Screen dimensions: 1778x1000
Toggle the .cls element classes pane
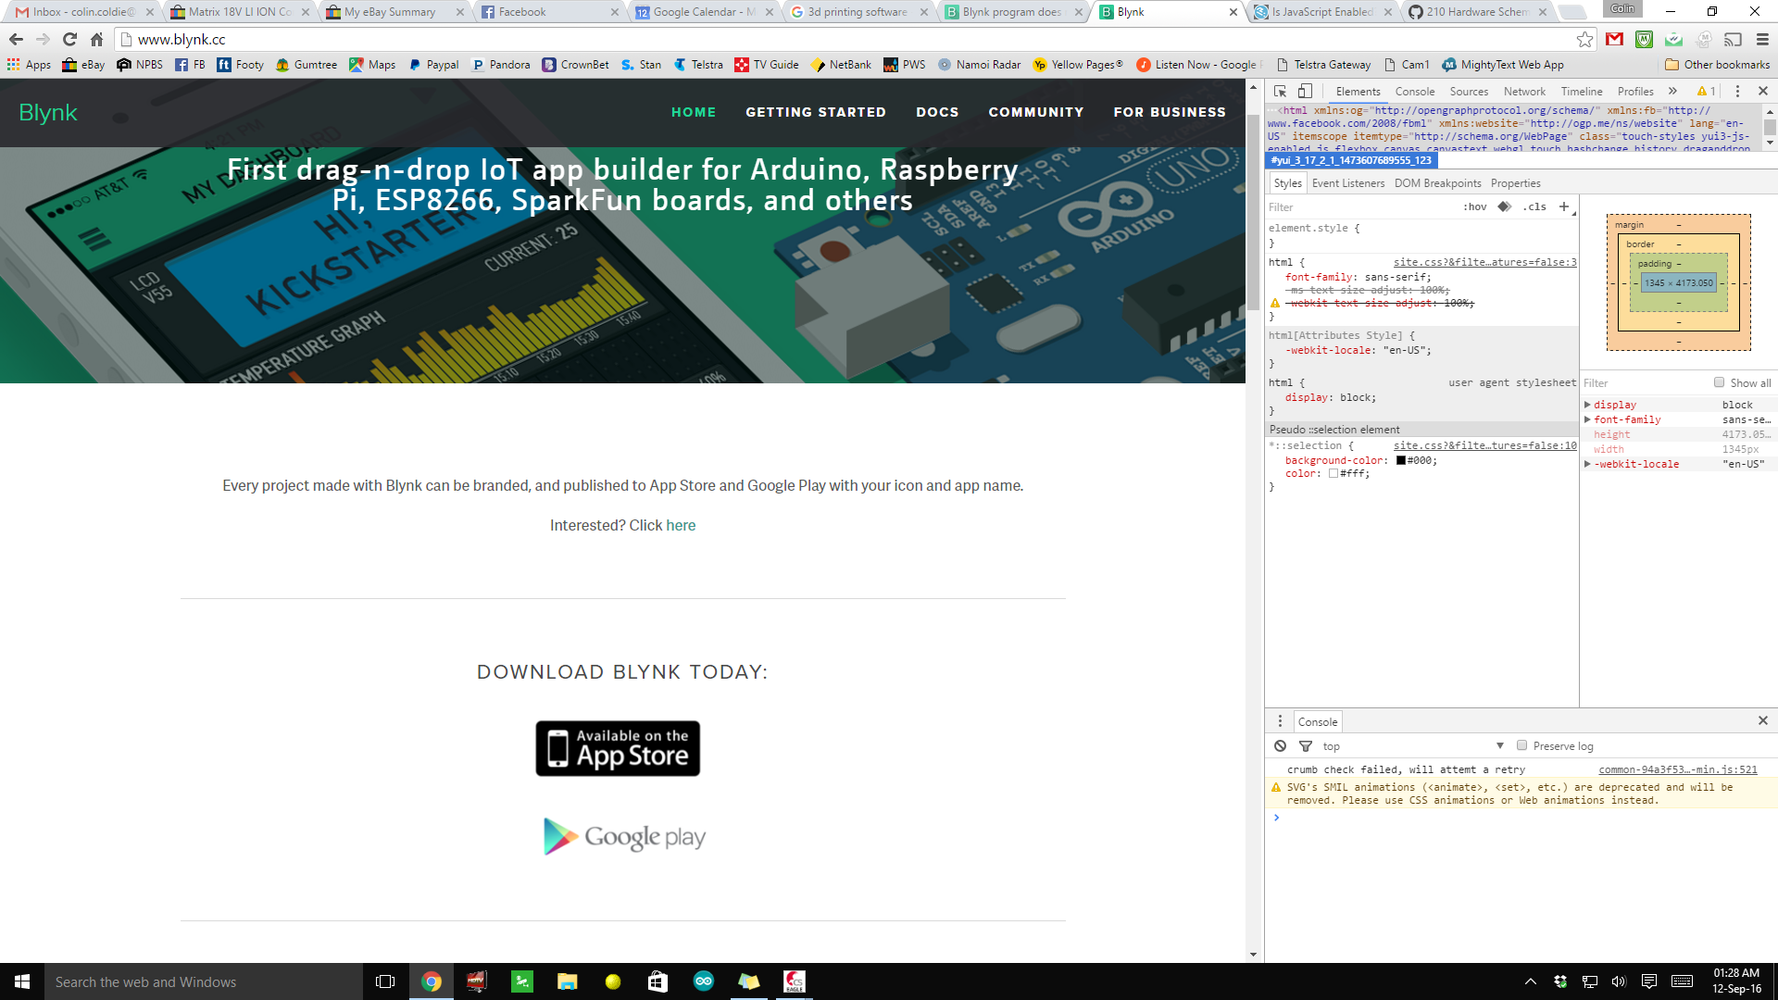click(x=1534, y=206)
